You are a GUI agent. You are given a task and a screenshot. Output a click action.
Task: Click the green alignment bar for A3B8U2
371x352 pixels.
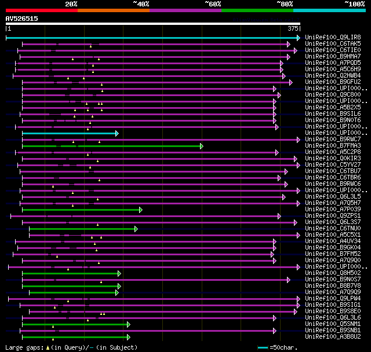[76, 338]
